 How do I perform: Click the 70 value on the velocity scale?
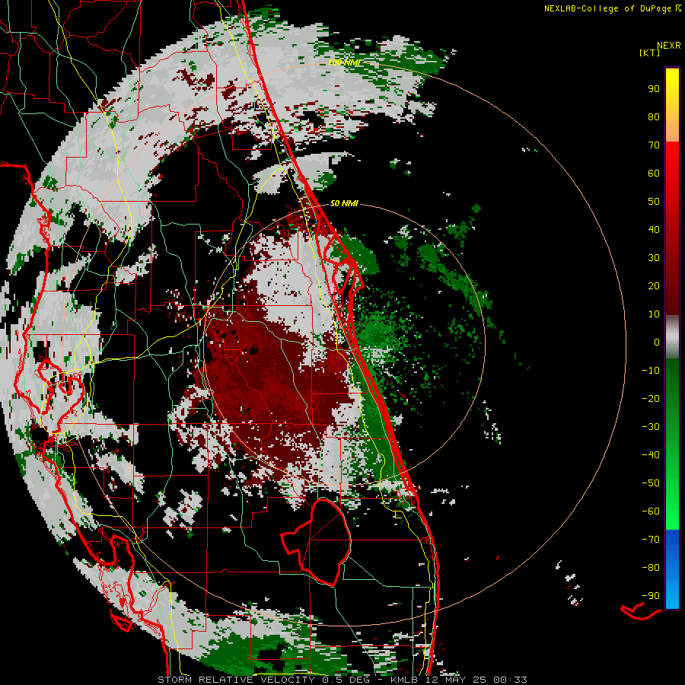pos(654,145)
